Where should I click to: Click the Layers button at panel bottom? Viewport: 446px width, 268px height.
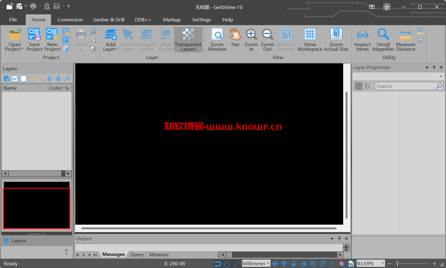37,240
